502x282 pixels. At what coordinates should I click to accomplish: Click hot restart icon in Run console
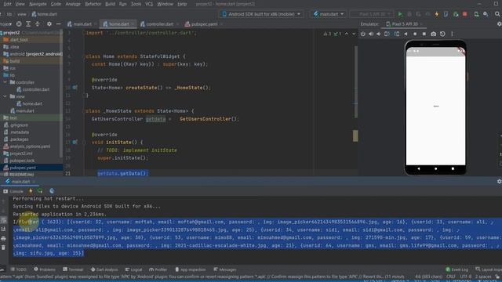40,191
